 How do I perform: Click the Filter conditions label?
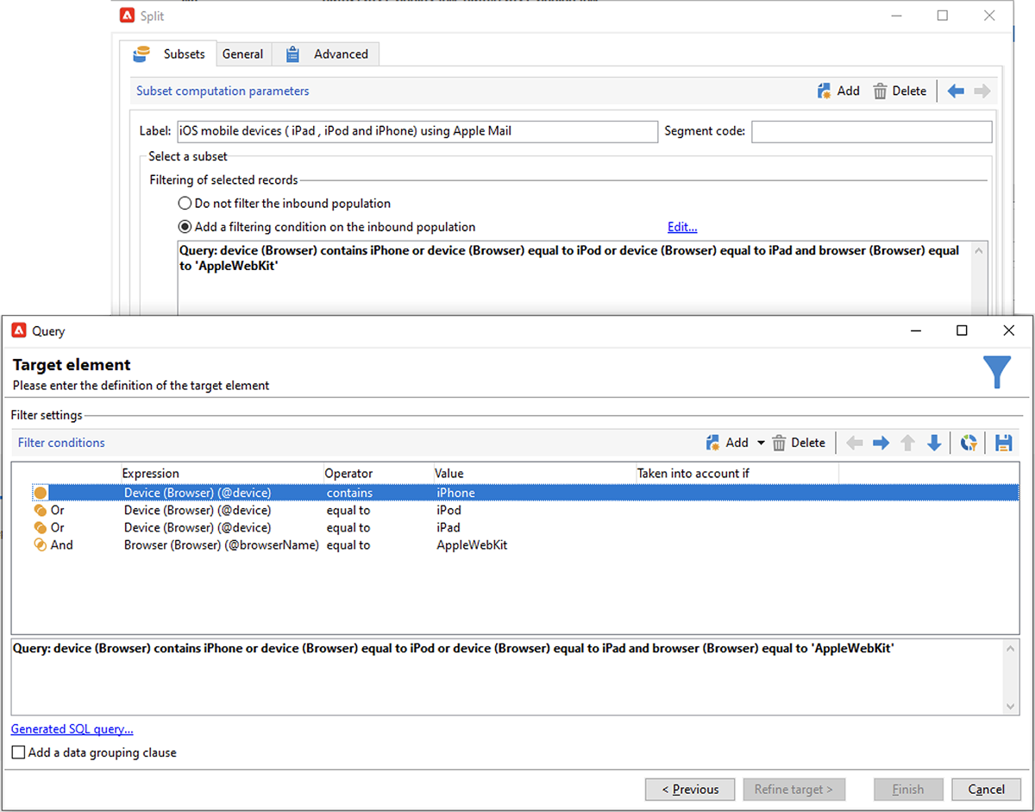click(61, 443)
